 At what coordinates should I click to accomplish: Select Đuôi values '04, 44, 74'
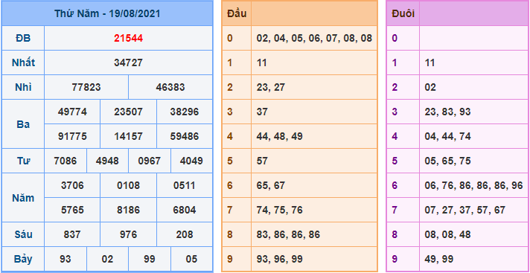[x=448, y=136]
